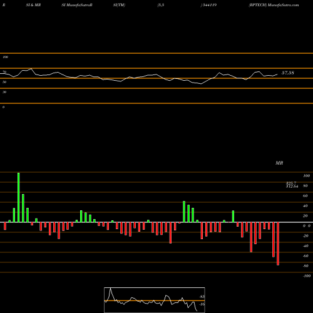Click the overlapping 325.7 value label near MR axis
The image size is (313, 313).
(x=291, y=183)
